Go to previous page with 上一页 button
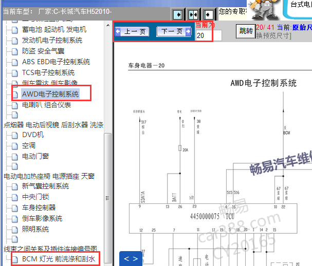Screen dimensions: 312x266 point(132,31)
